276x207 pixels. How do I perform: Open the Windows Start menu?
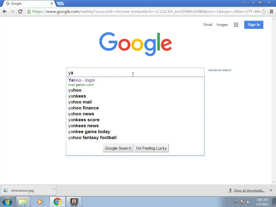coord(7,202)
